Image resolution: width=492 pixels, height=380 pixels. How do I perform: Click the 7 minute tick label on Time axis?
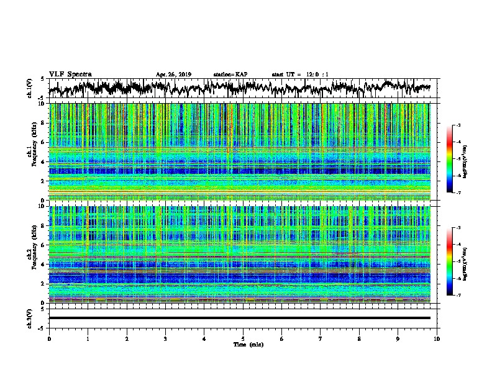(x=321, y=339)
